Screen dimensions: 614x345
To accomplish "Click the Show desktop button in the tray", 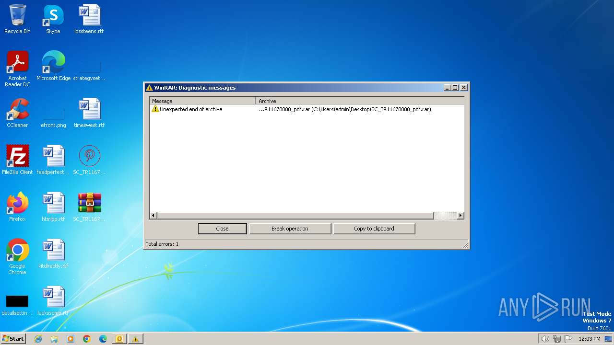I will point(609,339).
